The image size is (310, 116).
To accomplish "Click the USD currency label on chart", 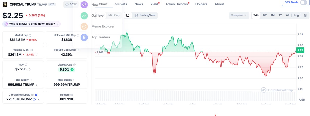I will (302, 100).
